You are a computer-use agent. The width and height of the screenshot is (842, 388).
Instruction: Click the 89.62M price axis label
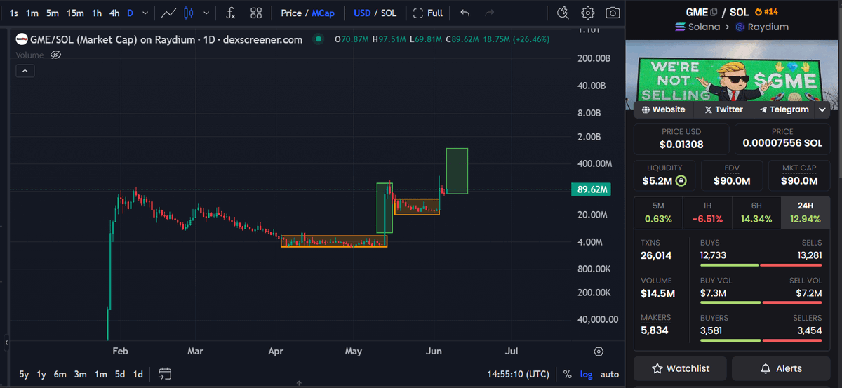(x=593, y=189)
